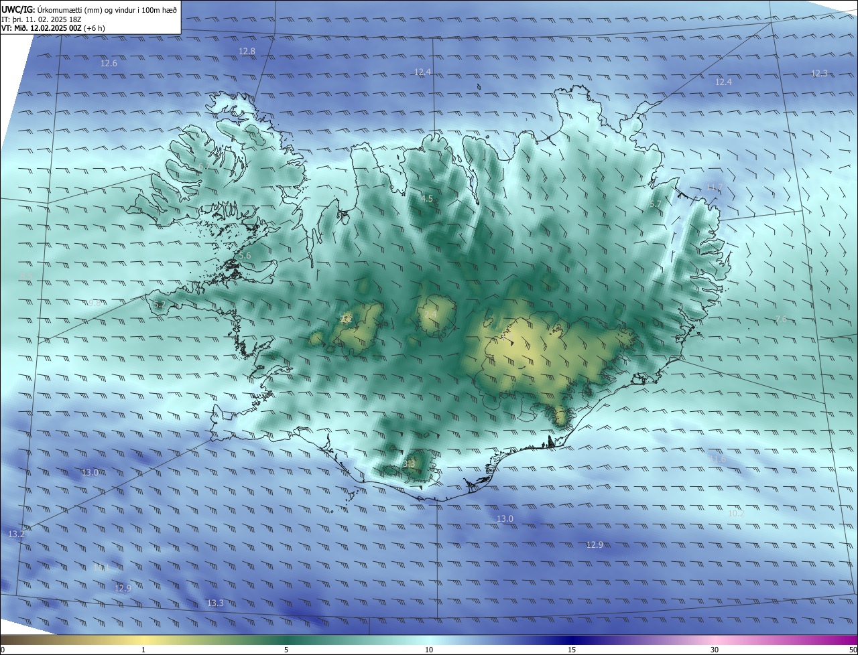Click the color bar label '10'
Screen dimensions: 858x655
(429, 650)
